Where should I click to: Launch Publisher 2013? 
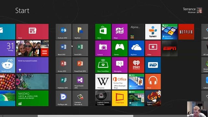point(64,82)
